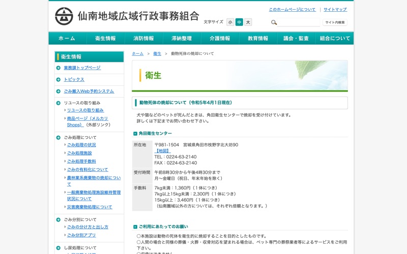Click 衛生 in the breadcrumb
The height and width of the screenshot is (254, 407).
[x=157, y=54]
